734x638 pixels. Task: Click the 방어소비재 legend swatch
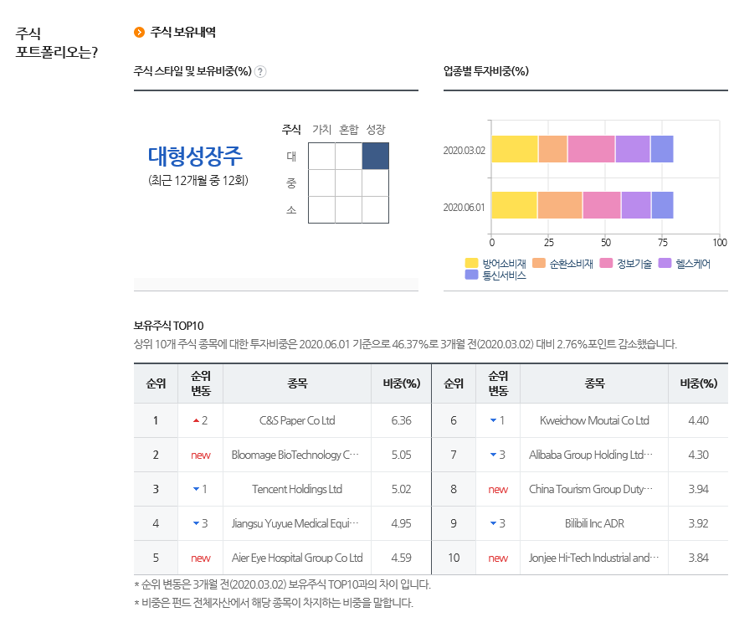471,263
